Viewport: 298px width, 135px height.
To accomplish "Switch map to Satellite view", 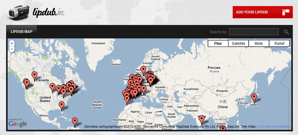I will pyautogui.click(x=238, y=44).
